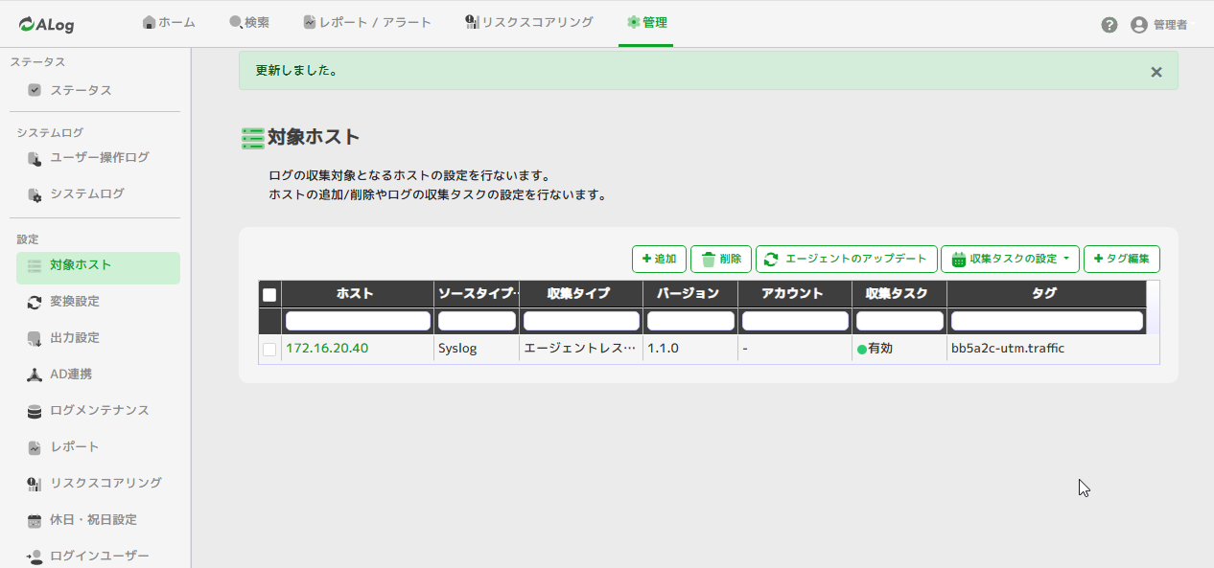Screen dimensions: 1214x568
Task: Open the ホーム tab
Action: click(x=169, y=22)
